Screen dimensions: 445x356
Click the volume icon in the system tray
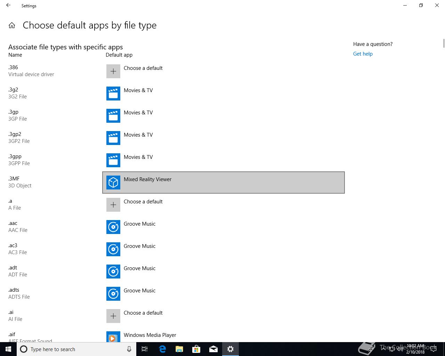coord(400,349)
